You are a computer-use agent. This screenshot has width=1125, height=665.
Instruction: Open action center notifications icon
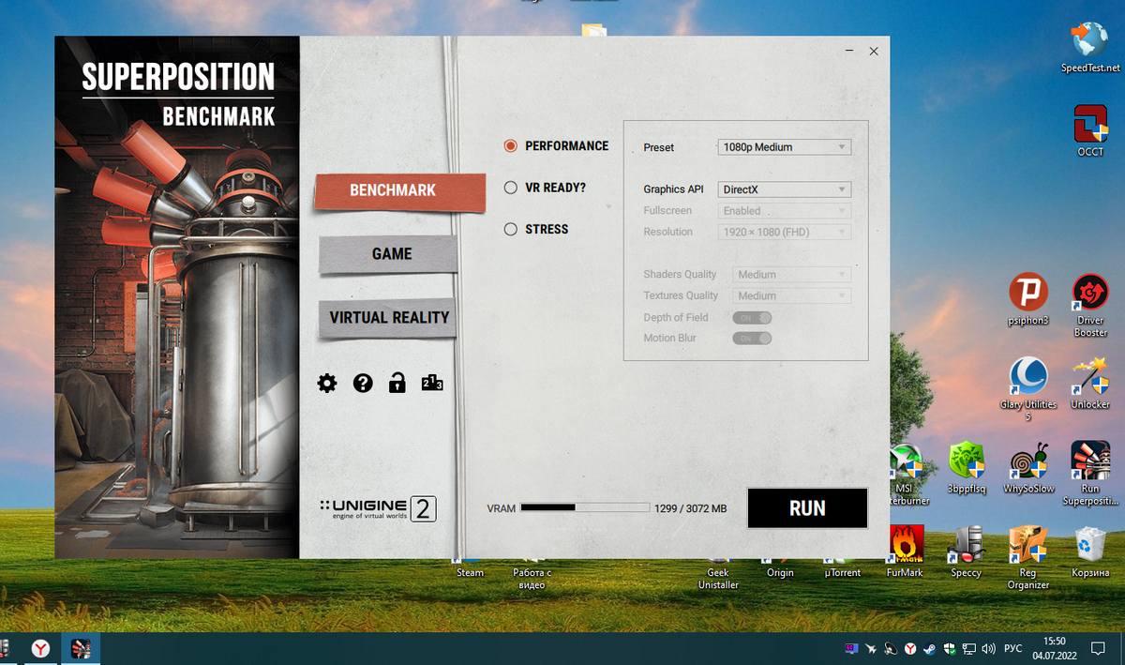point(1098,648)
